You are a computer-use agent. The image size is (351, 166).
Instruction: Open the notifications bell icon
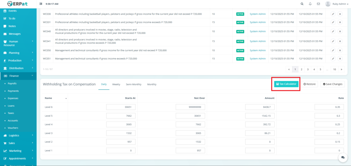click(310, 4)
